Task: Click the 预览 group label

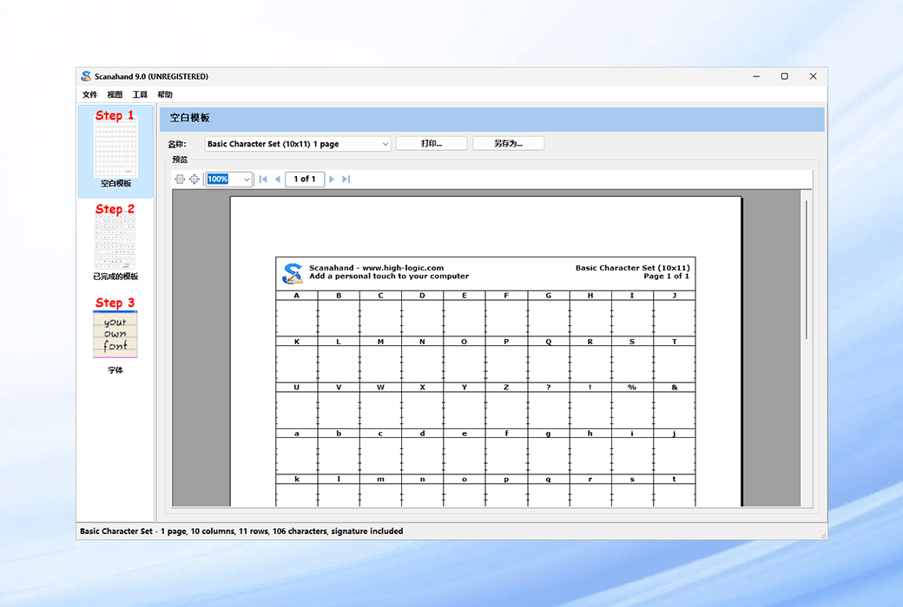Action: [180, 160]
